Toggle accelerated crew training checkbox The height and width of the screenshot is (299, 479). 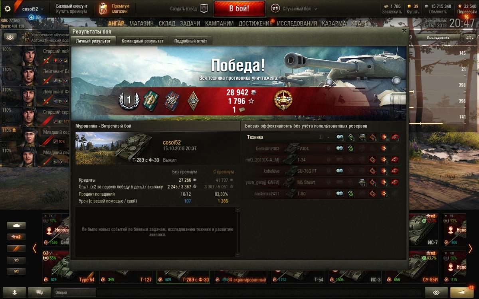point(27,35)
